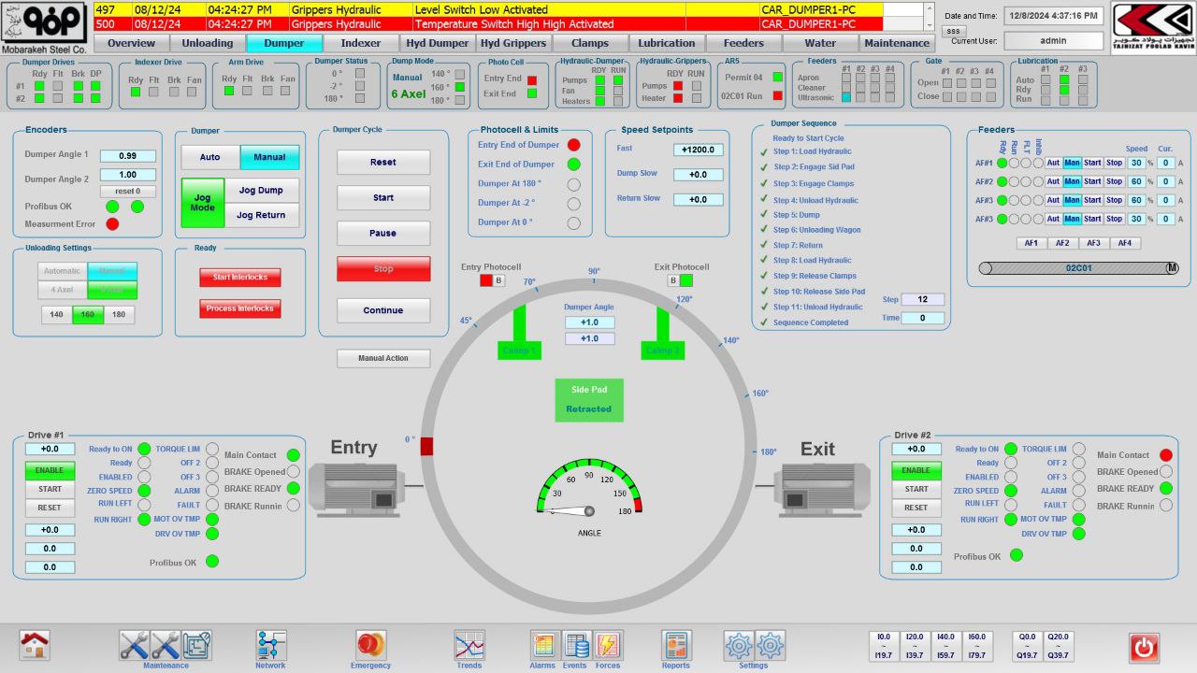Open the Reports icon

pyautogui.click(x=676, y=645)
